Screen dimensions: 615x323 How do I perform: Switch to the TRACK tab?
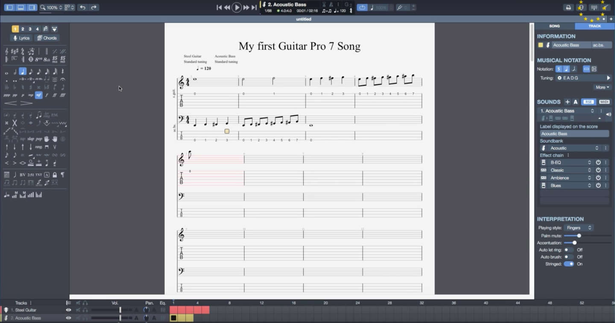tap(594, 26)
